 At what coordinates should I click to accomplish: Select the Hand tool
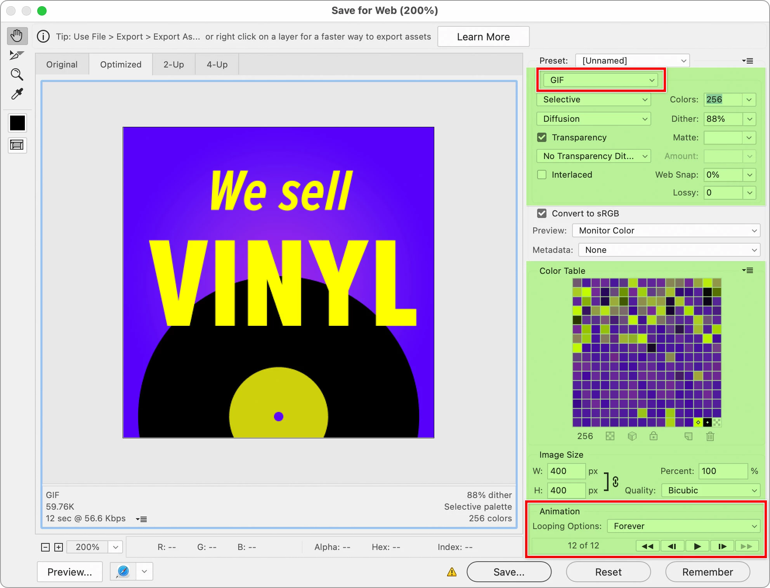click(x=17, y=36)
